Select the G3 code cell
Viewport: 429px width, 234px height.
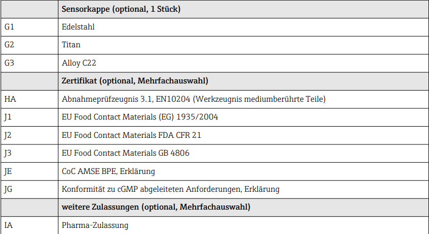click(10, 63)
